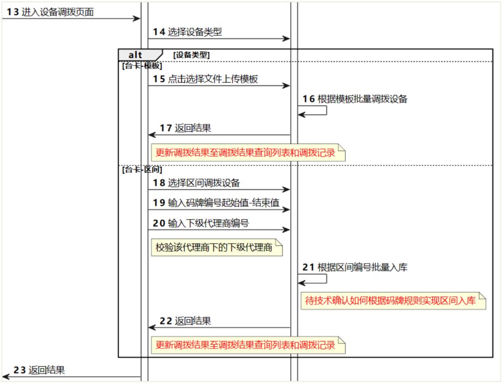Click the red note below '22 返回结果'
Screen dimensions: 503x384
point(248,345)
